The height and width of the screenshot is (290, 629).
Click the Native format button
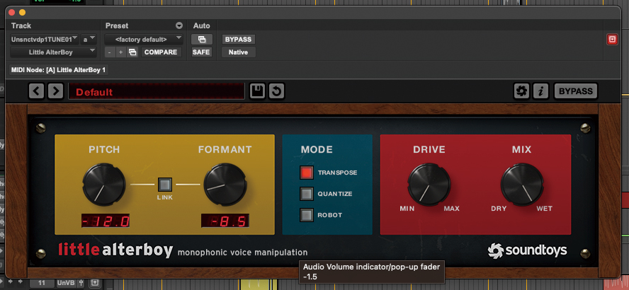click(238, 52)
